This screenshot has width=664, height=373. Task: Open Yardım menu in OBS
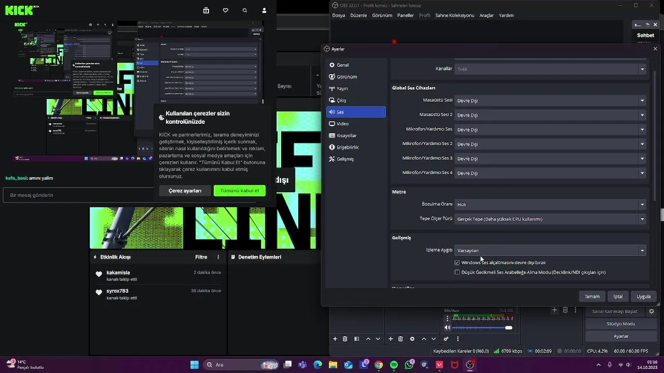tap(506, 16)
